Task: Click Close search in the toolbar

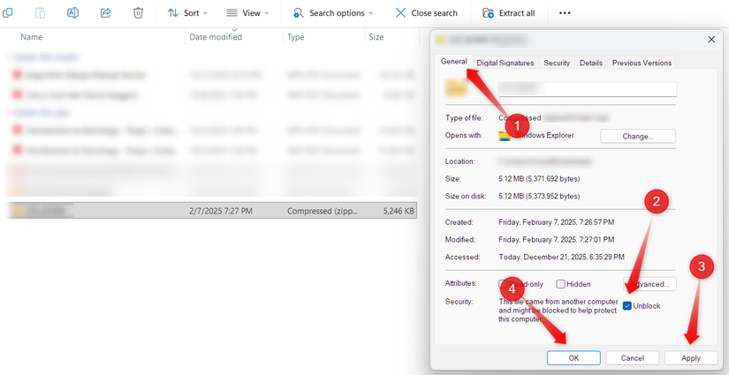Action: 426,13
